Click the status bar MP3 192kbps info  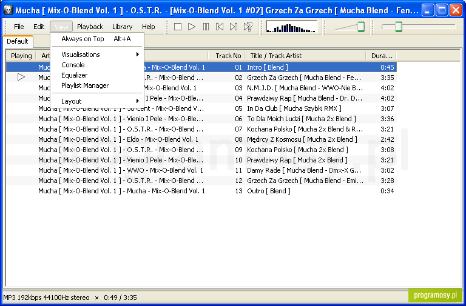pyautogui.click(x=46, y=298)
